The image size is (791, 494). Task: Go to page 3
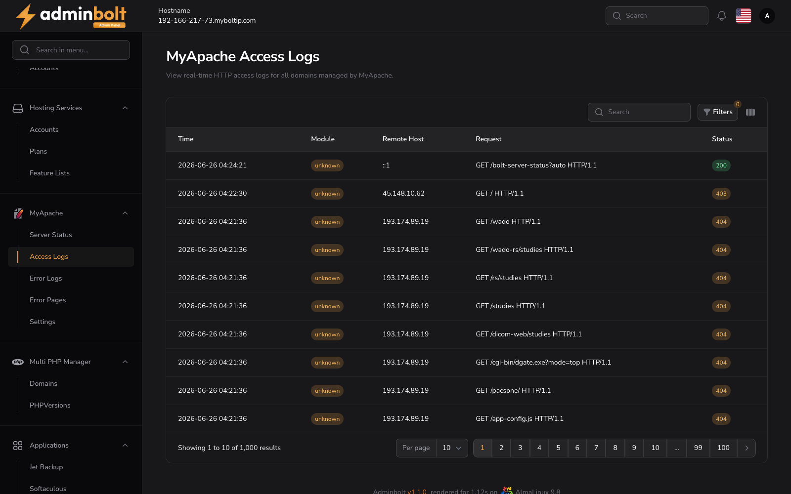click(520, 448)
